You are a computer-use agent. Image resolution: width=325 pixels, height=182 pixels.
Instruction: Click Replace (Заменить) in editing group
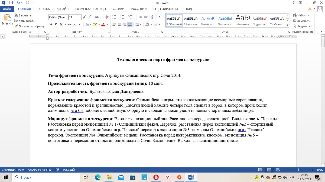pyautogui.click(x=301, y=21)
